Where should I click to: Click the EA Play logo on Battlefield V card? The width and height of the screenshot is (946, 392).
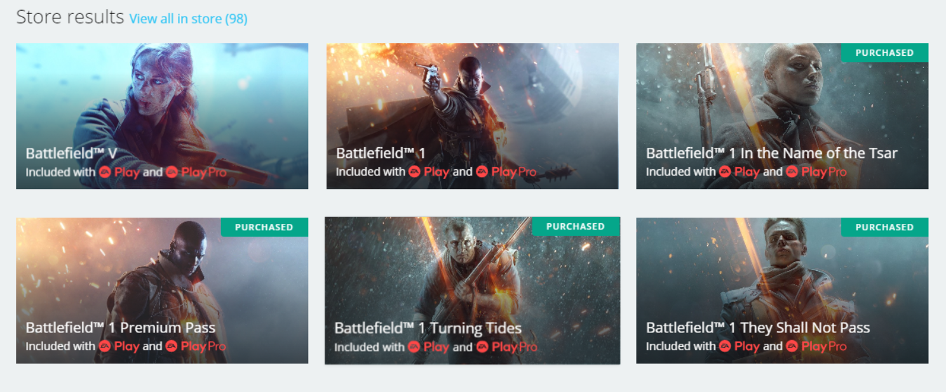pos(119,172)
